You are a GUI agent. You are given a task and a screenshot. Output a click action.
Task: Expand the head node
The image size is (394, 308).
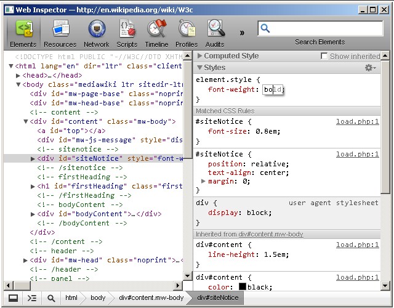coord(18,75)
